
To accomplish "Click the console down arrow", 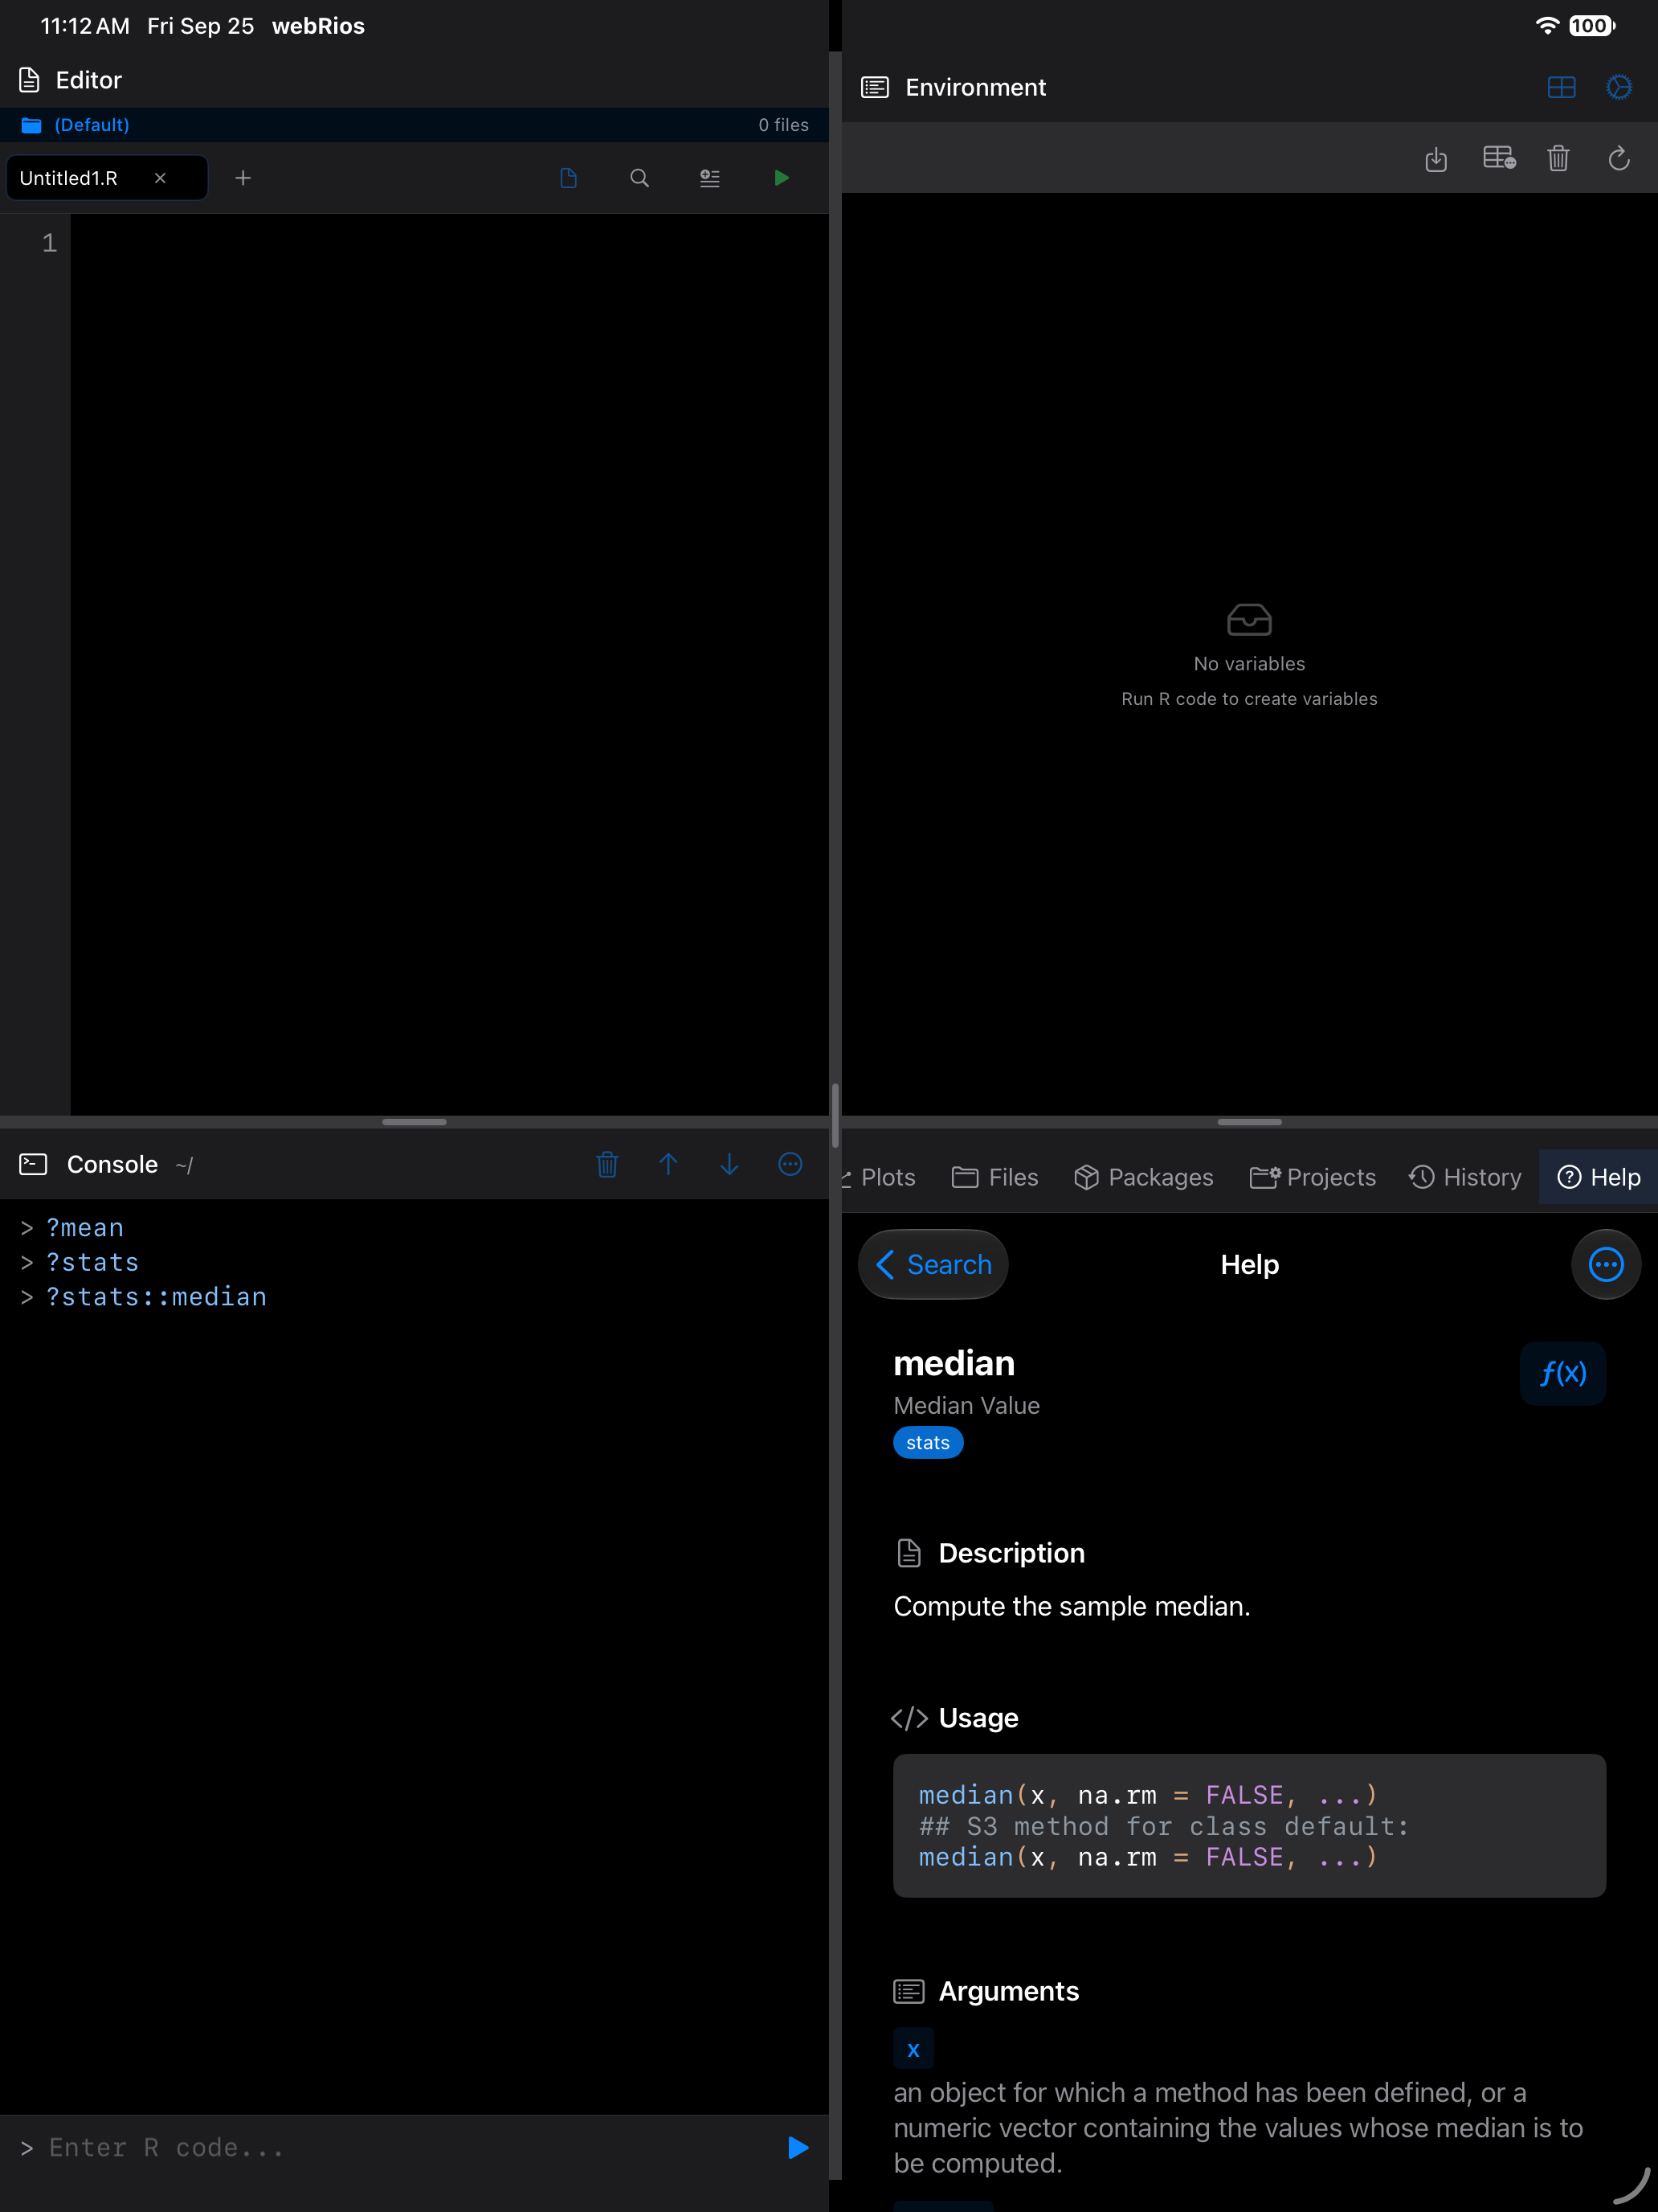I will pyautogui.click(x=729, y=1164).
